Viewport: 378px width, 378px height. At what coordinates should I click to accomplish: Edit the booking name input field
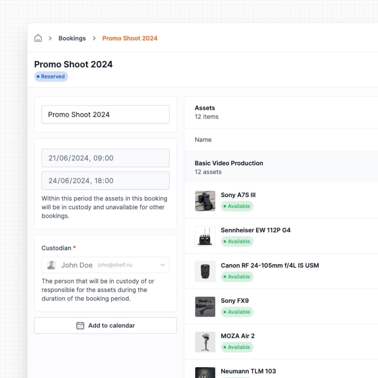(105, 114)
